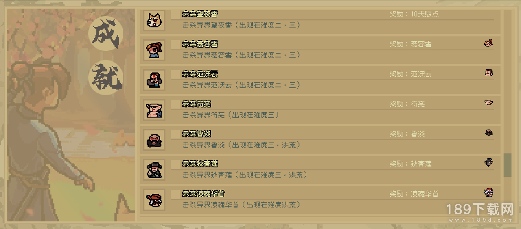Click the reward label 奖励：凌魂华首

pos(414,194)
